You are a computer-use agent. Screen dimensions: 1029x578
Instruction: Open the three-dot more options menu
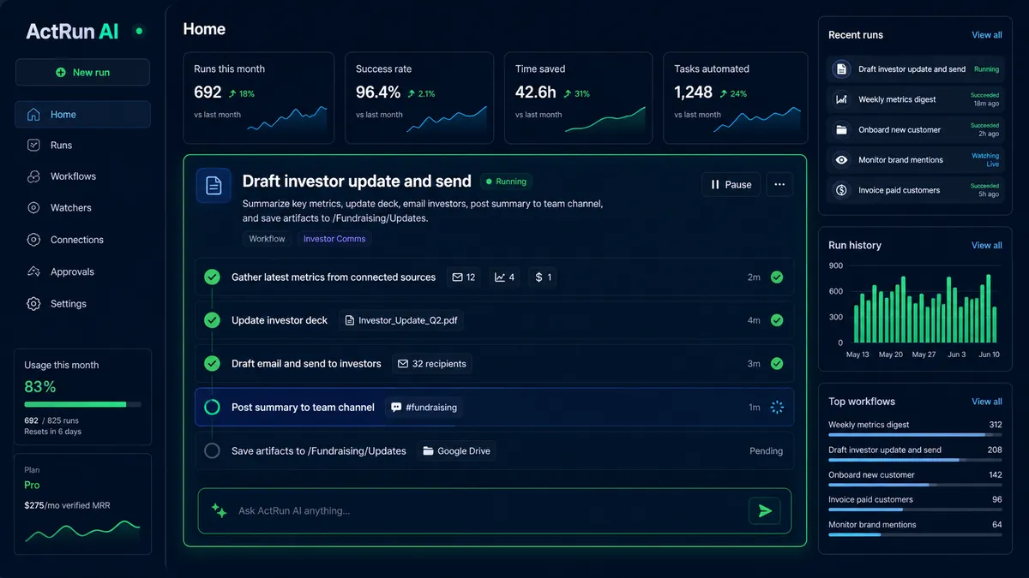(x=779, y=184)
